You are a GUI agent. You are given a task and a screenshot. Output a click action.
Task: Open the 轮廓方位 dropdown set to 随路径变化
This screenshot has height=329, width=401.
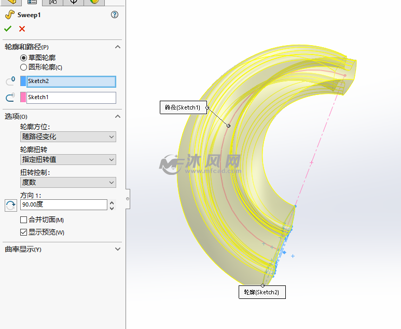[x=68, y=136]
